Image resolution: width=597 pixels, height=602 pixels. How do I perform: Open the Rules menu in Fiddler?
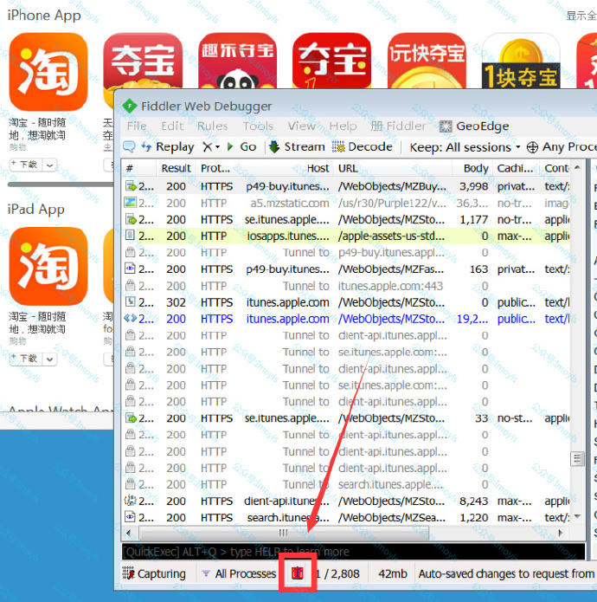click(x=212, y=126)
